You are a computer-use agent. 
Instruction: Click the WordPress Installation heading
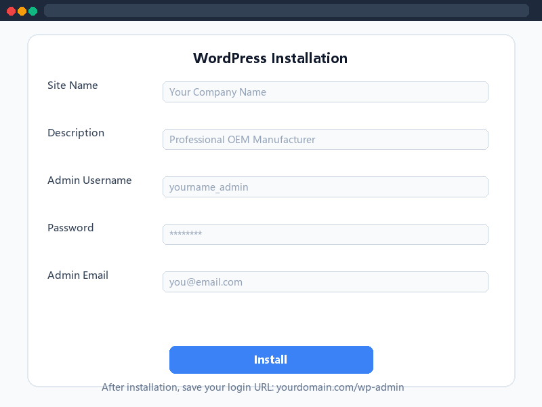point(270,58)
